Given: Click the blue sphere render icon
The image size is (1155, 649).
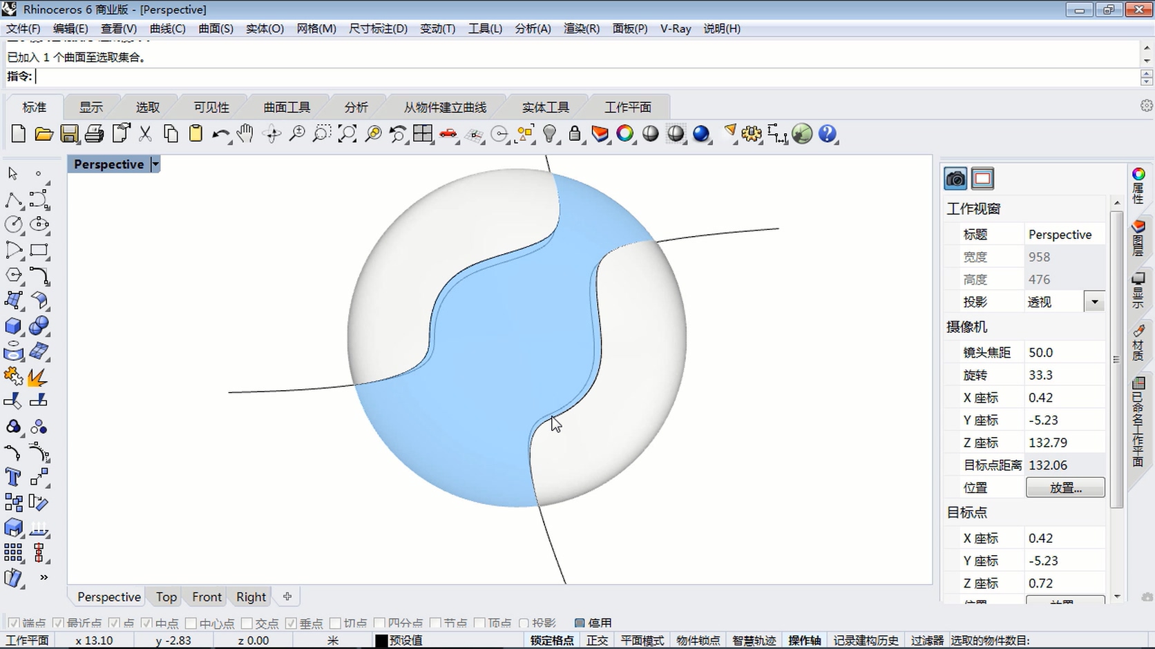Looking at the screenshot, I should tap(701, 134).
